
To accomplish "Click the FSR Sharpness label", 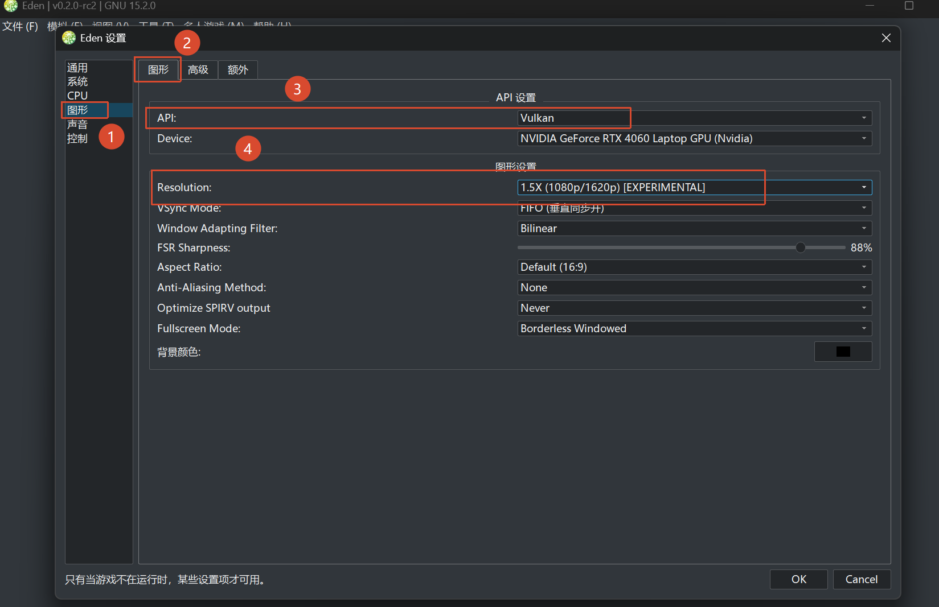I will tap(194, 247).
